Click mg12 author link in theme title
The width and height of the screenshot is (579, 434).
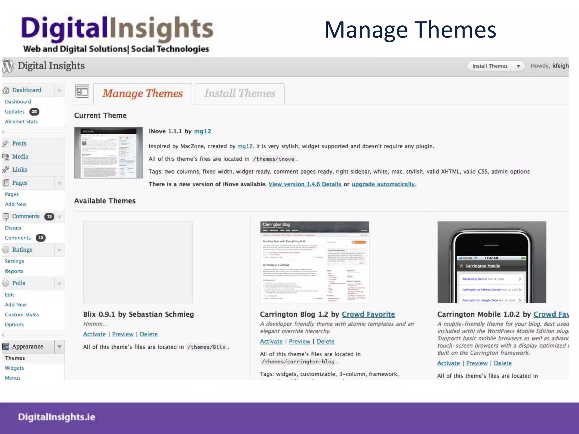(203, 131)
